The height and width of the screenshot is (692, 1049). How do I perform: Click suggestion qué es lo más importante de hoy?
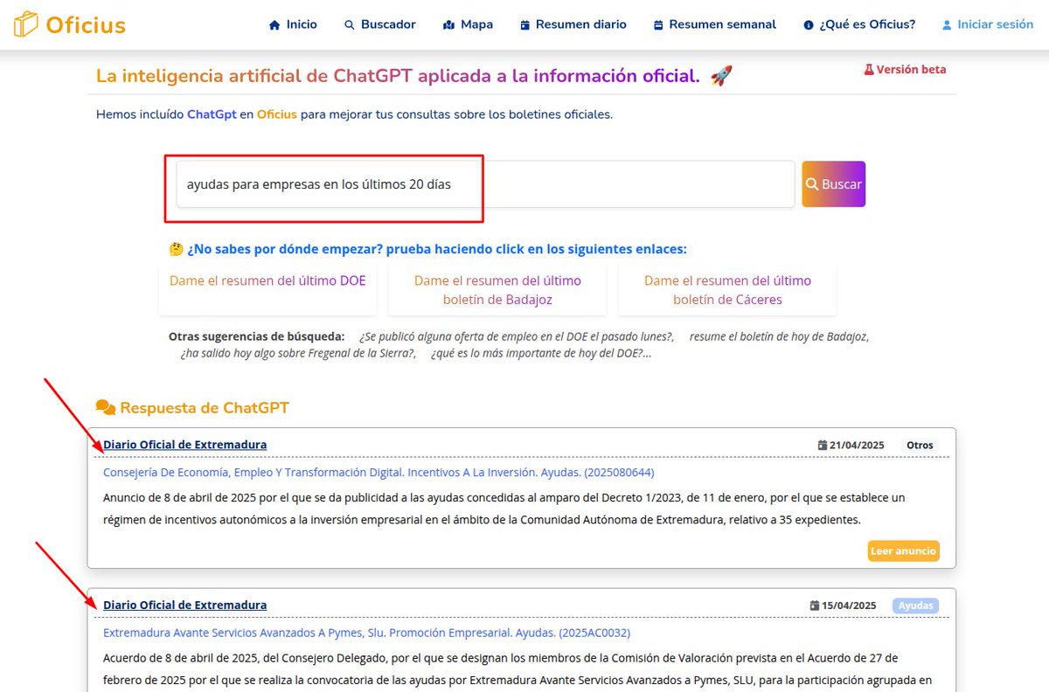[541, 353]
